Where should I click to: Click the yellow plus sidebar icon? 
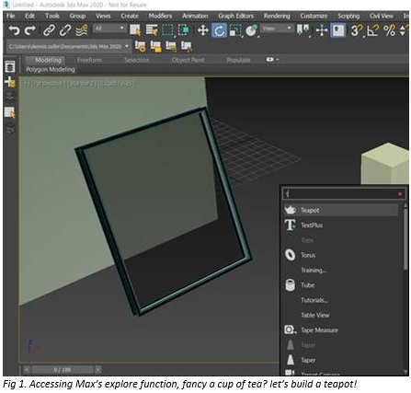pyautogui.click(x=10, y=82)
